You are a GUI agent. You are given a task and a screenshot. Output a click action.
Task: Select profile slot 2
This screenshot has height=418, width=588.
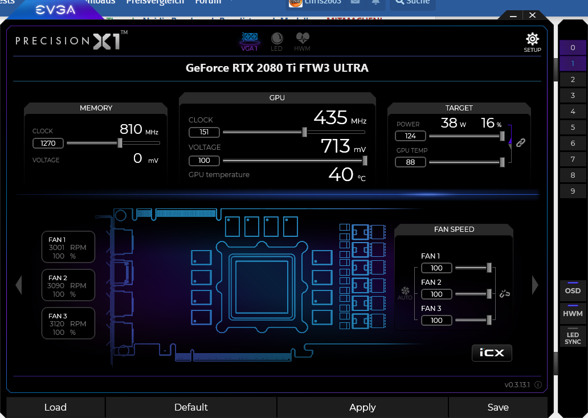click(x=573, y=80)
